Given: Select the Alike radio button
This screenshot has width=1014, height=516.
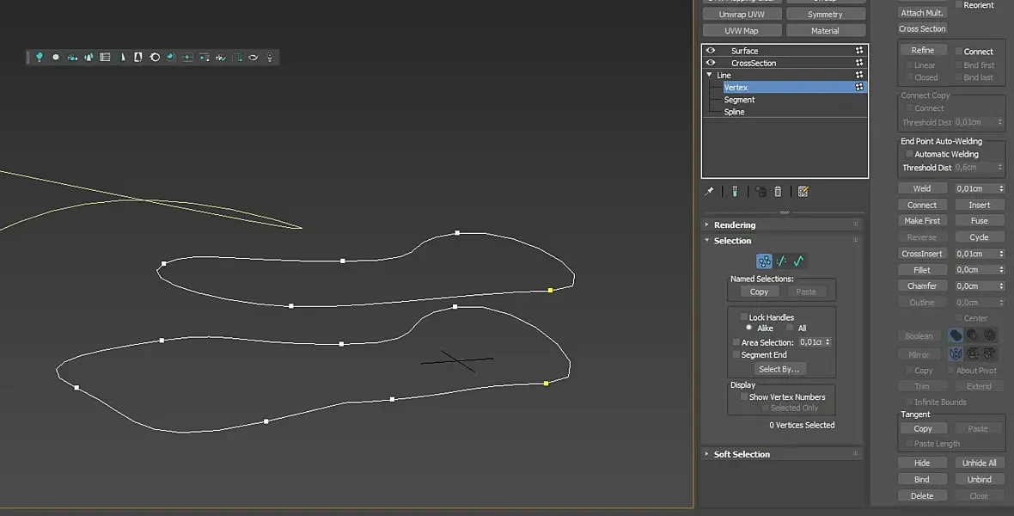Looking at the screenshot, I should [x=748, y=329].
